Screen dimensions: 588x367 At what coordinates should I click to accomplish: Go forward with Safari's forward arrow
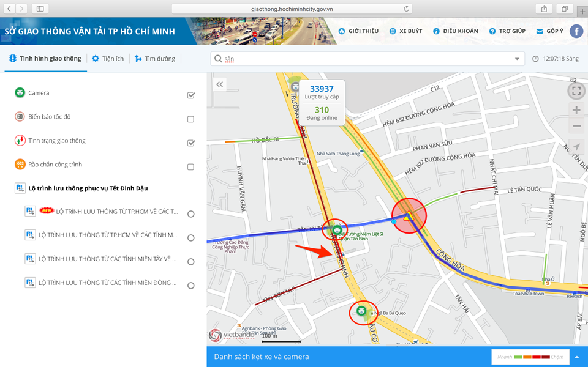[22, 8]
